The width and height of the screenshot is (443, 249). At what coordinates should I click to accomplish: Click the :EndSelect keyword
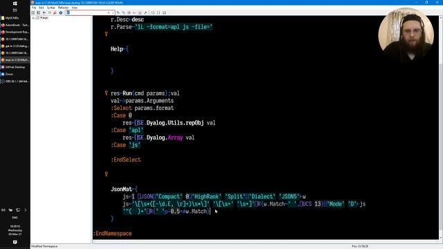click(126, 160)
